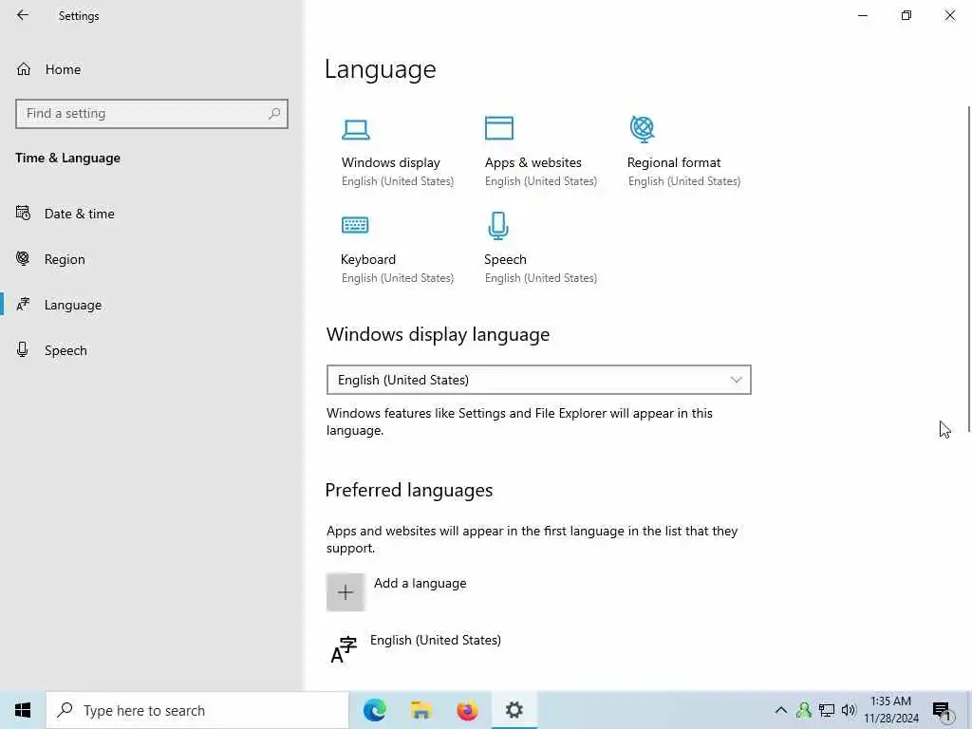Screen dimensions: 972x729
Task: Click the Apps & websites window icon
Action: [499, 128]
